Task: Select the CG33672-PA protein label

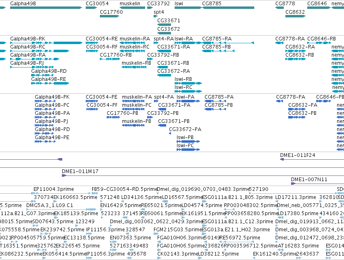Action: 185,129
